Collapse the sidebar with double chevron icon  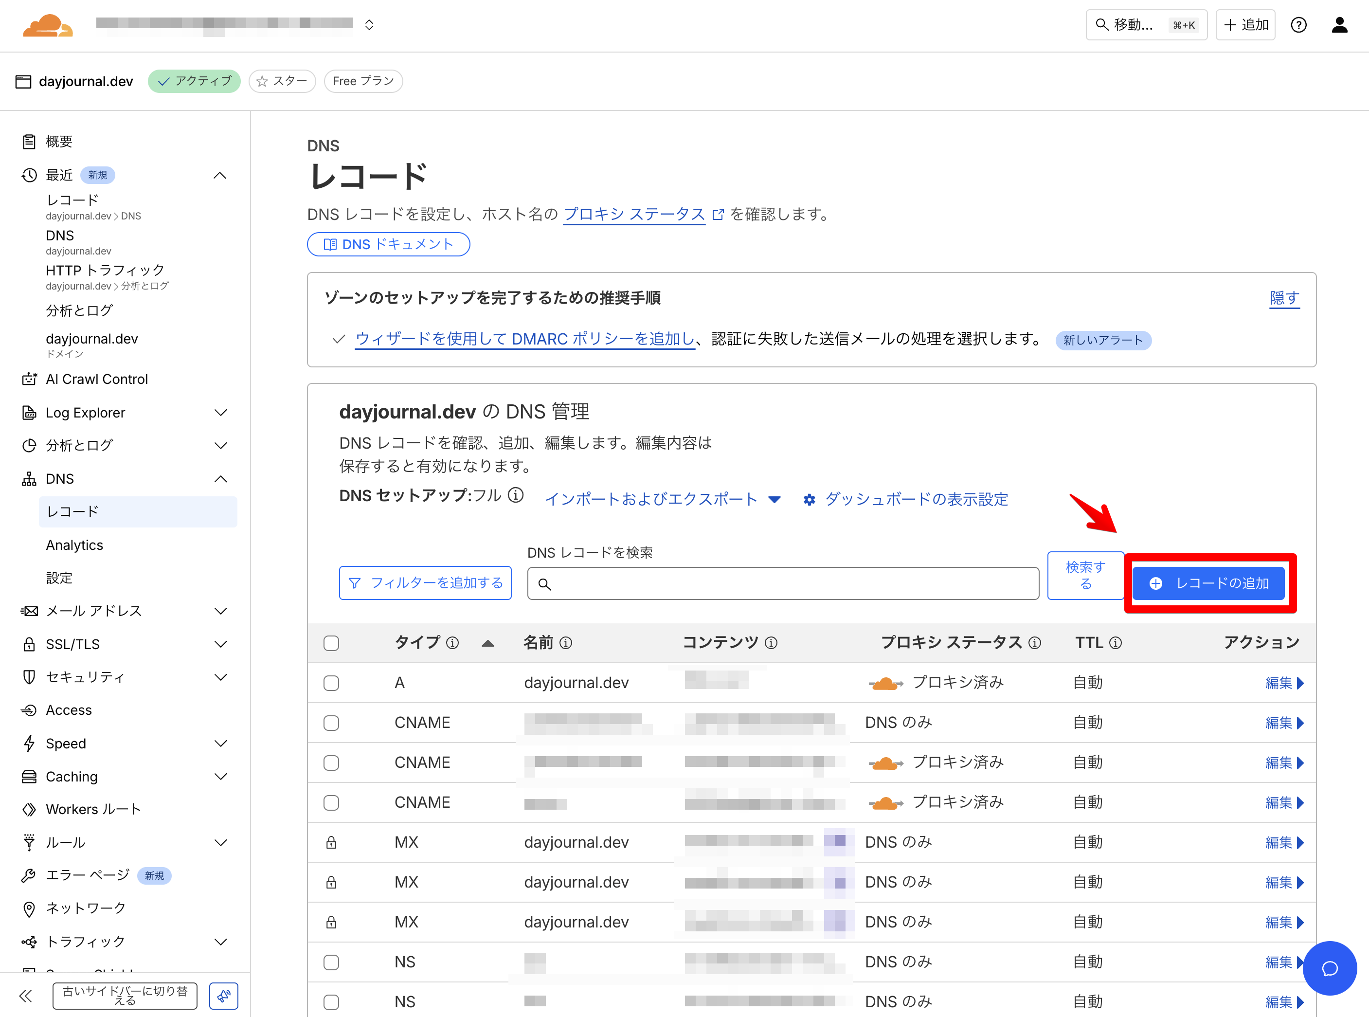coord(26,996)
